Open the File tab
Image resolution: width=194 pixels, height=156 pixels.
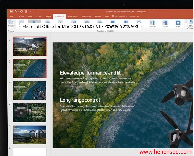click(x=12, y=16)
